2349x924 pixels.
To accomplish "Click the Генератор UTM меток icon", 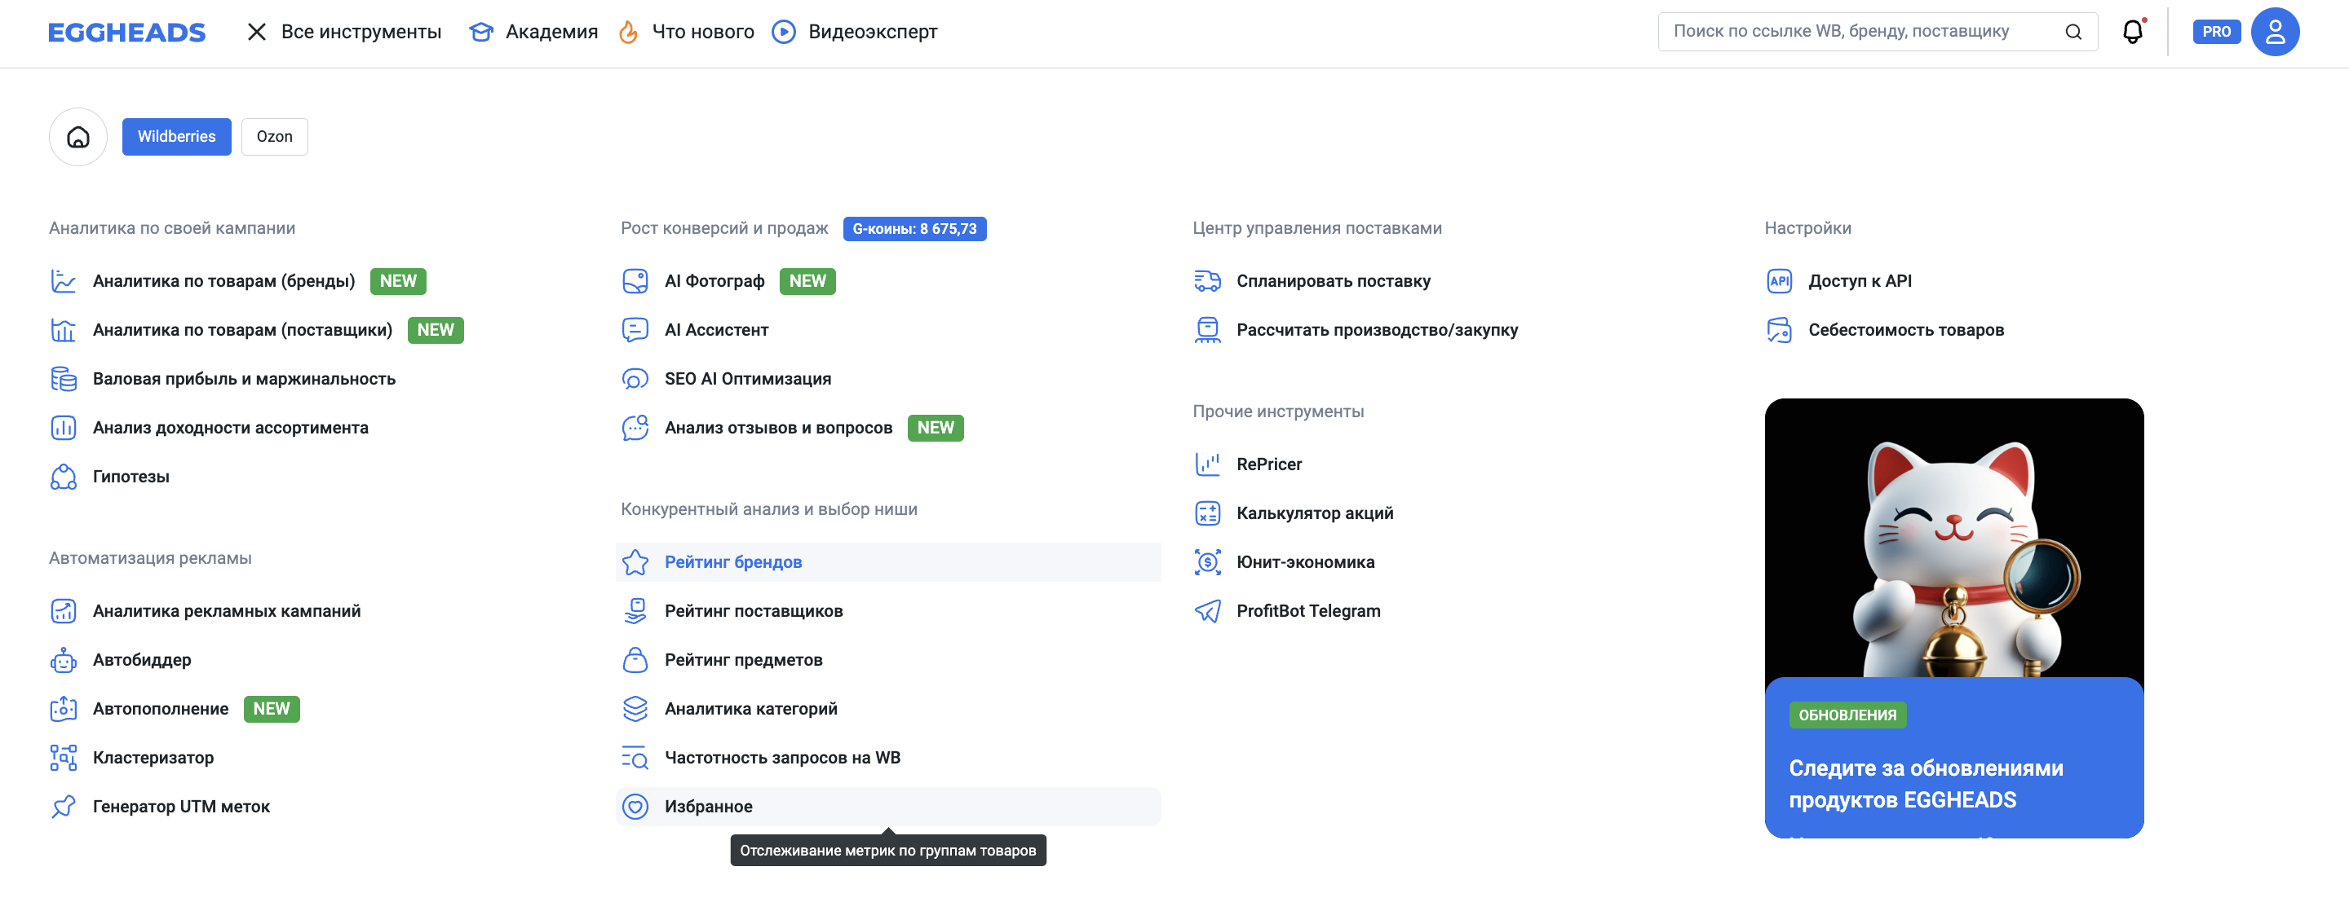I will point(64,807).
